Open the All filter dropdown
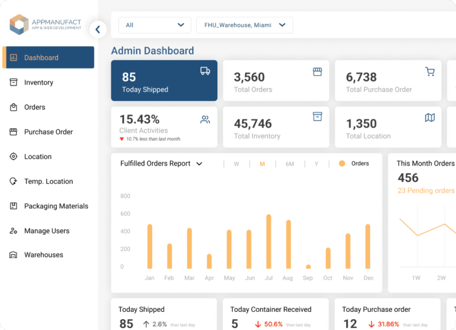Image resolution: width=456 pixels, height=330 pixels. click(x=155, y=25)
